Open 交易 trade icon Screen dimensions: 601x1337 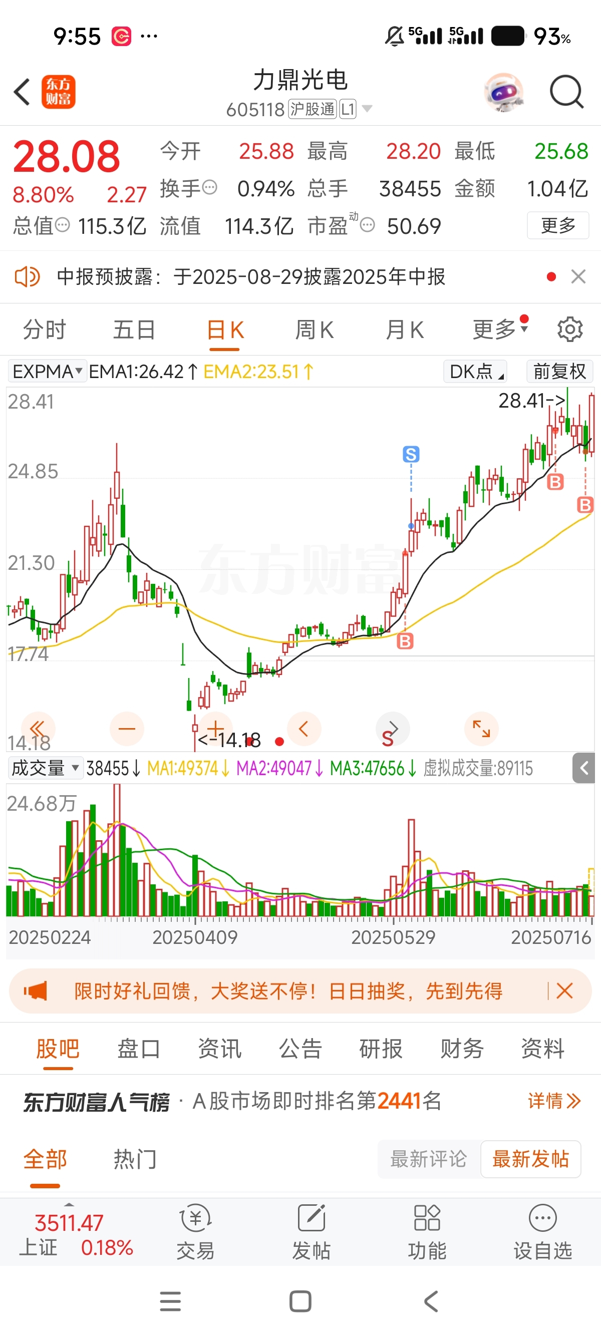point(195,1232)
